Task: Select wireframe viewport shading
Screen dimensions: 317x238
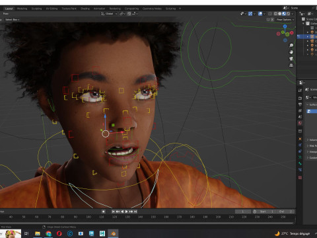Action: [275, 14]
